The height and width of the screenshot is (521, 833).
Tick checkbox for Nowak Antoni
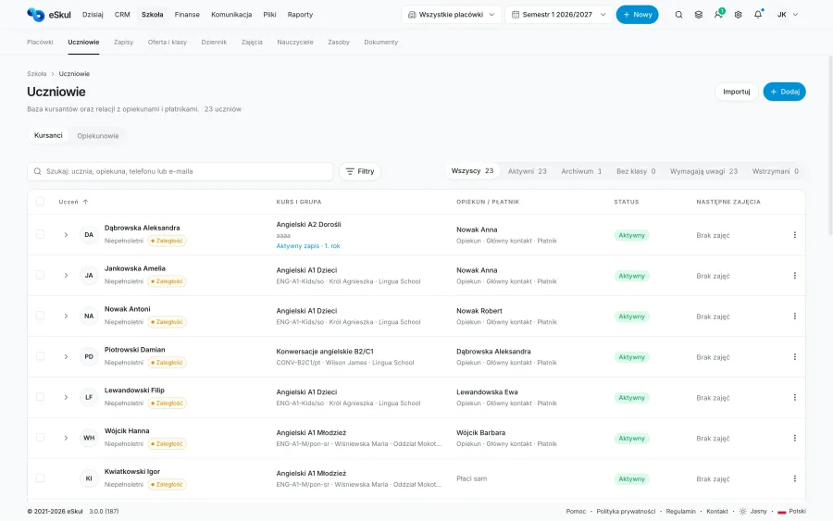[x=40, y=316]
